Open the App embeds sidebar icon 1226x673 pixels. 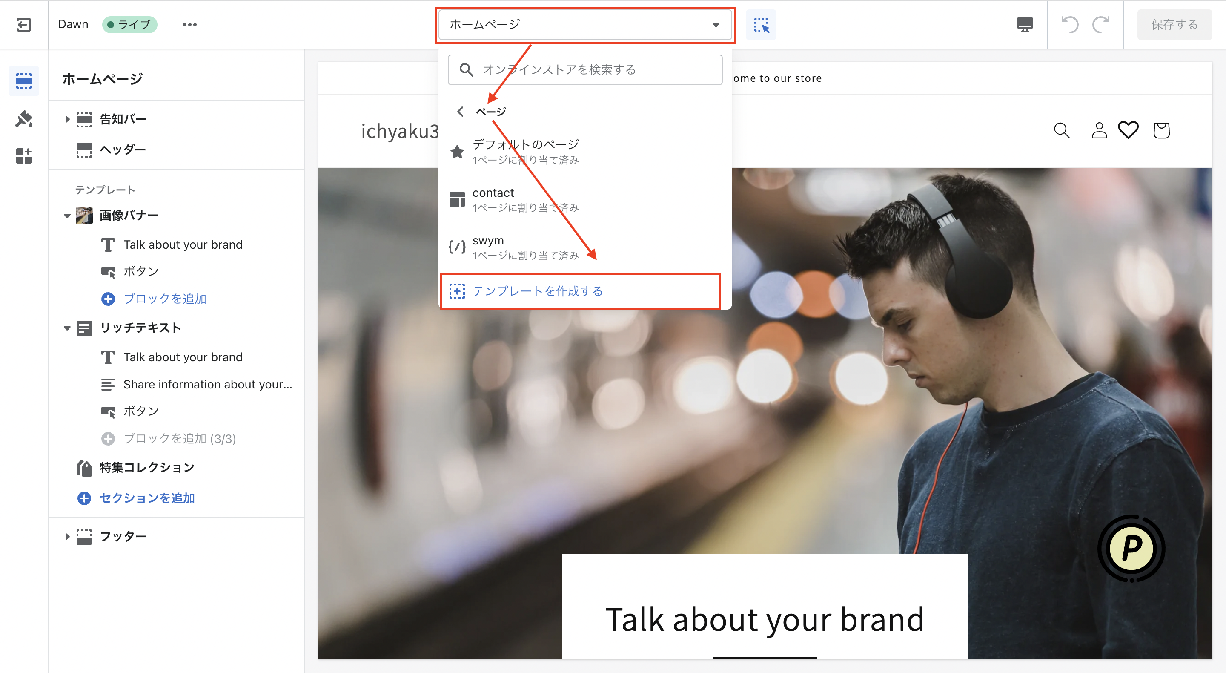pos(24,156)
